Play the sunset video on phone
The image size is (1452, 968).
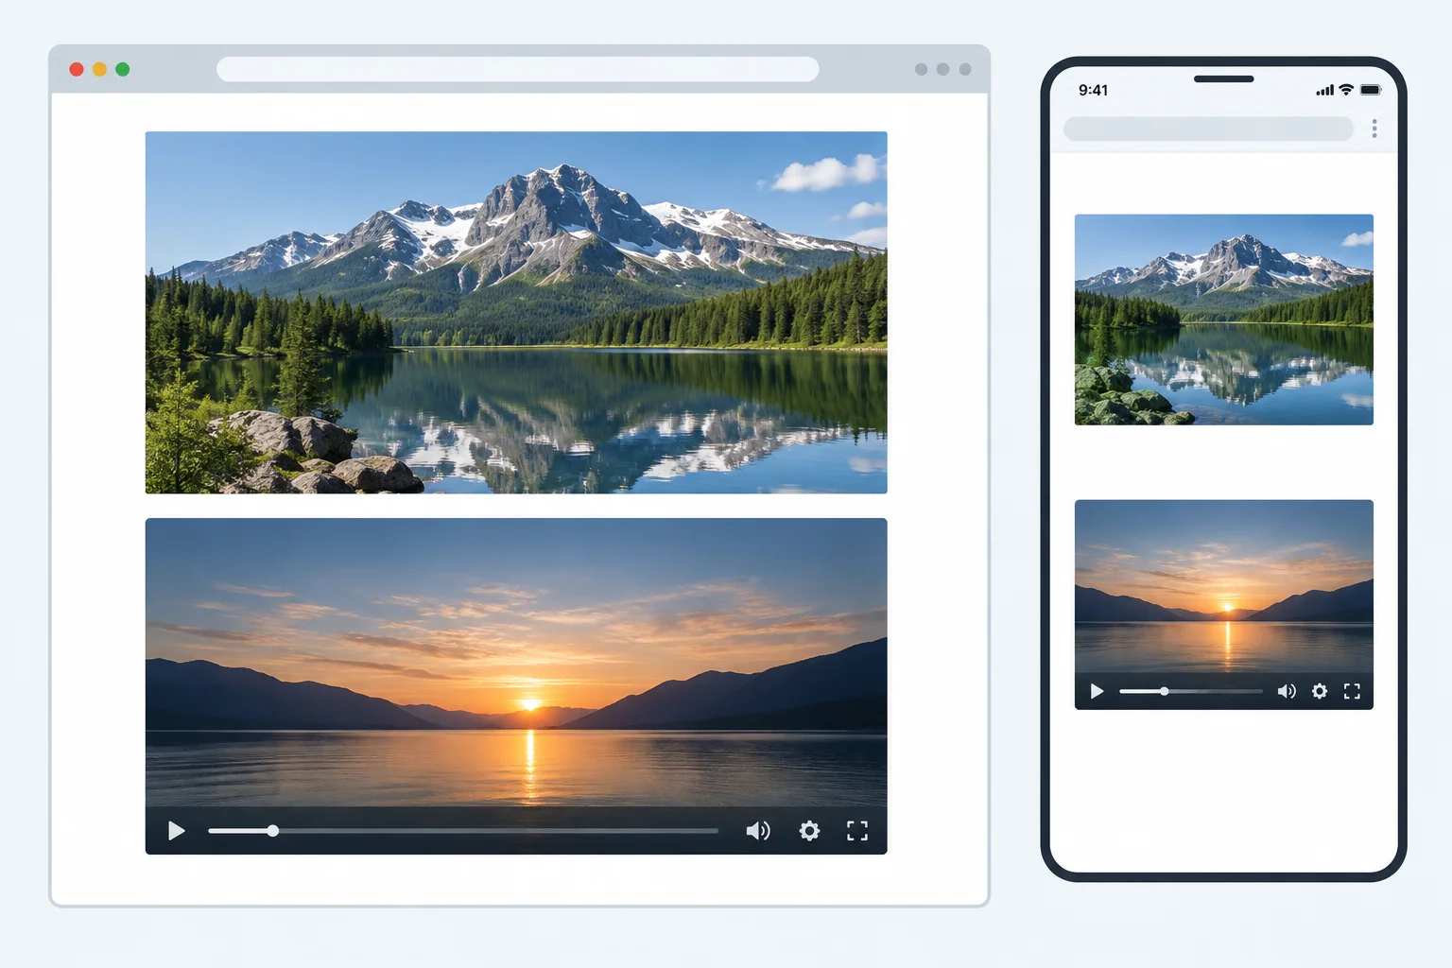point(1097,691)
